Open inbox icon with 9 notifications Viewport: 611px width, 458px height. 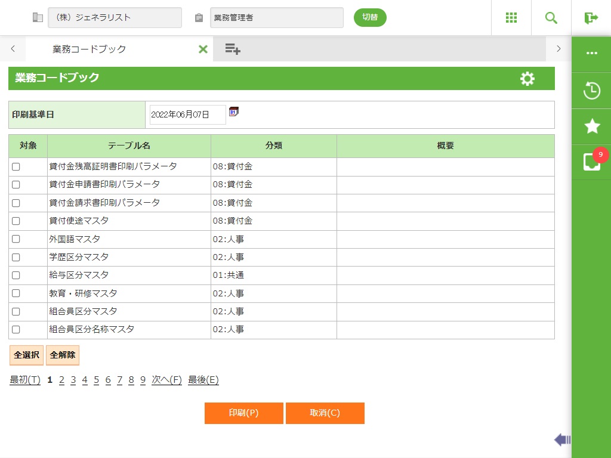click(591, 162)
